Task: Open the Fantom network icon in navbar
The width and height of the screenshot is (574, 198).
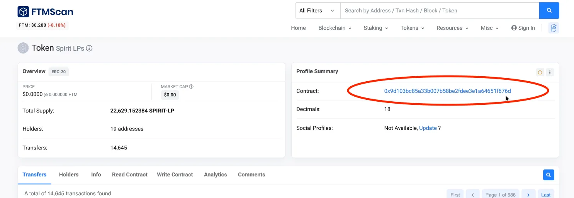Action: point(554,28)
